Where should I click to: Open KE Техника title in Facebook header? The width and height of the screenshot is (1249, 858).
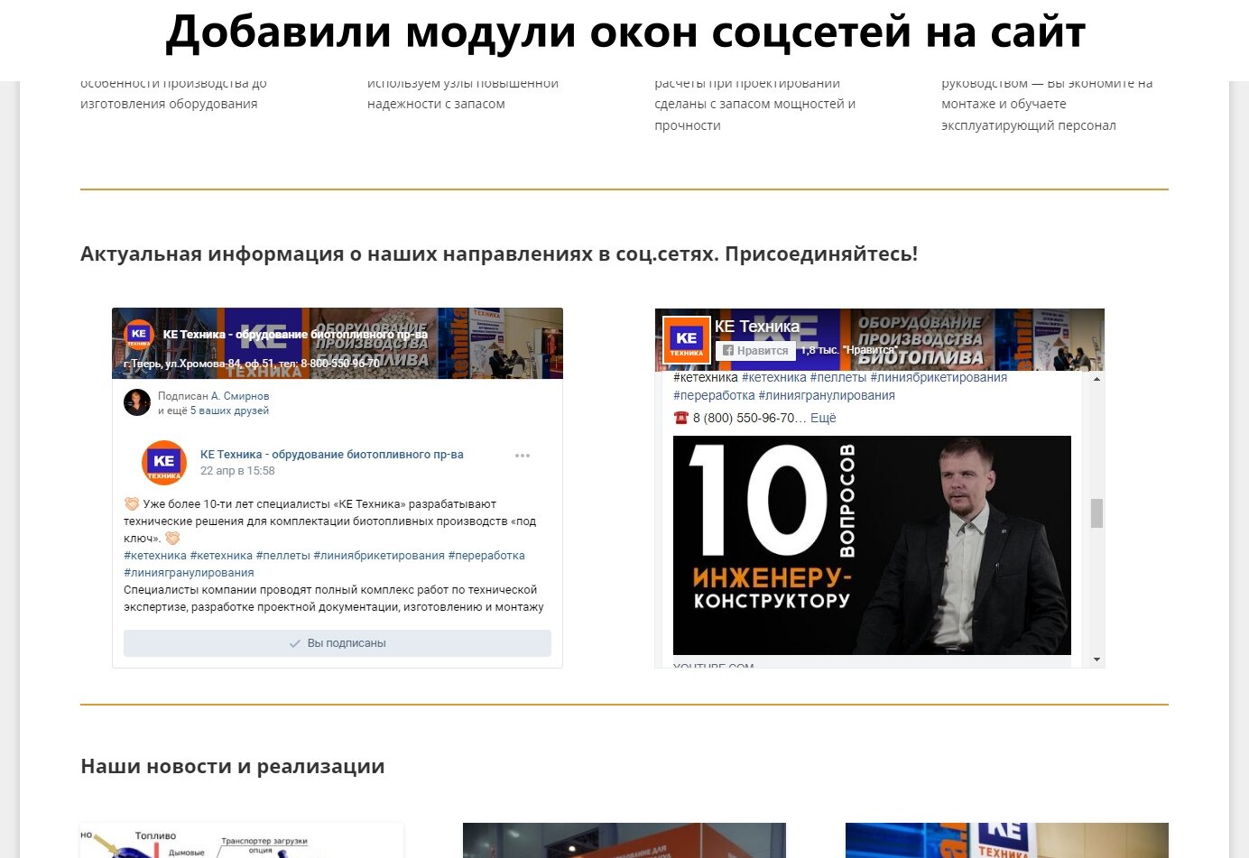(x=757, y=327)
